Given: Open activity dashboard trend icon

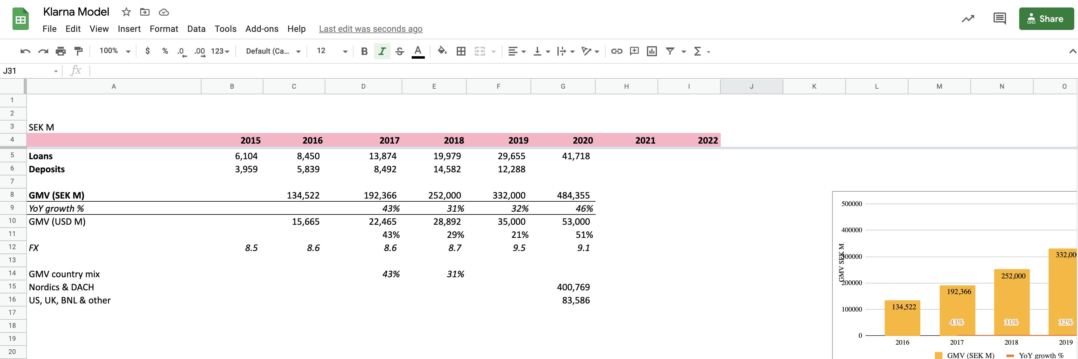Looking at the screenshot, I should [x=968, y=19].
